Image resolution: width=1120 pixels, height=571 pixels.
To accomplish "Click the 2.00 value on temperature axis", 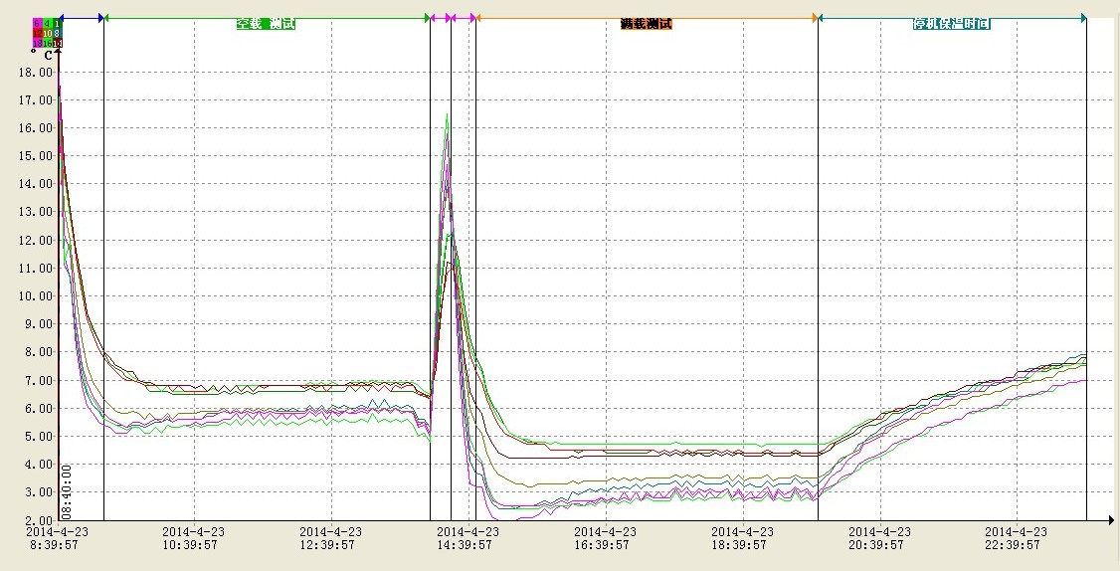I will coord(39,520).
